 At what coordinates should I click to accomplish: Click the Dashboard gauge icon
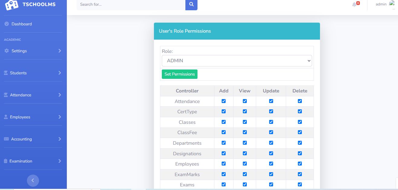[x=7, y=24]
